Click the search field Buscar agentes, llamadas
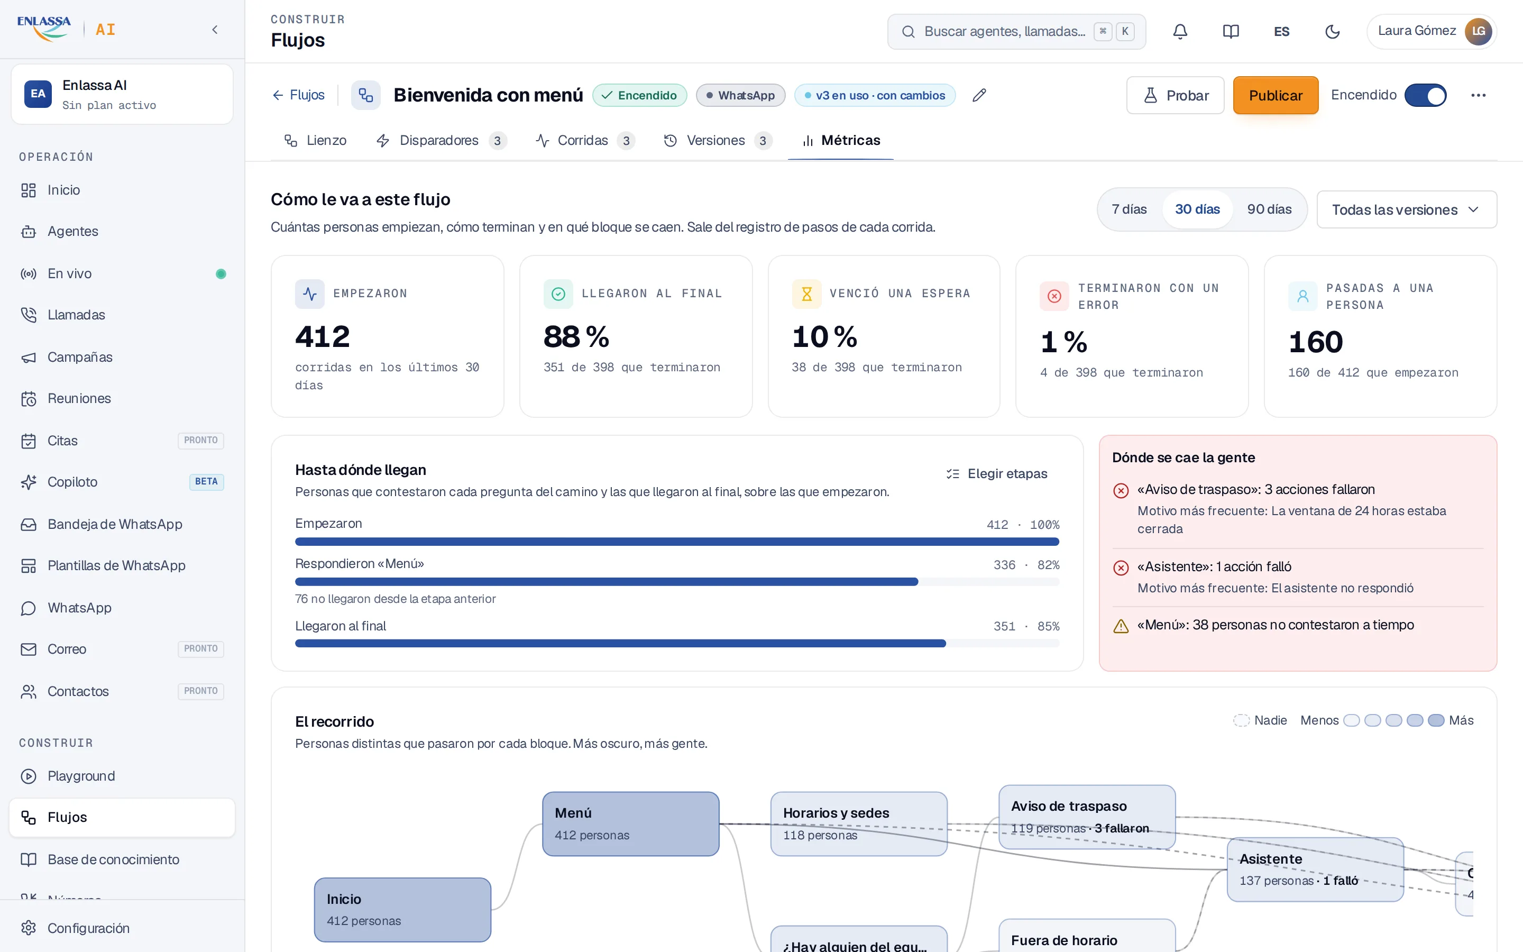This screenshot has height=952, width=1523. (1016, 32)
